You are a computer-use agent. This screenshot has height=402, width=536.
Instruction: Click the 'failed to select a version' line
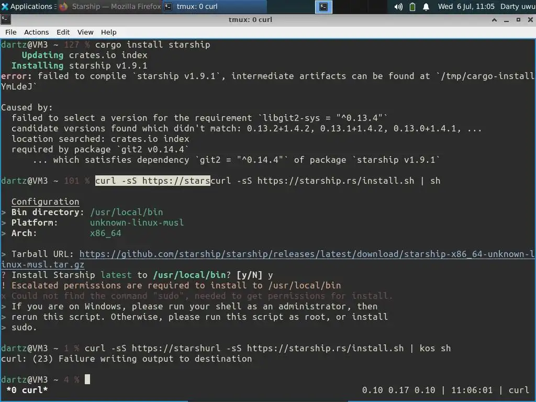199,118
